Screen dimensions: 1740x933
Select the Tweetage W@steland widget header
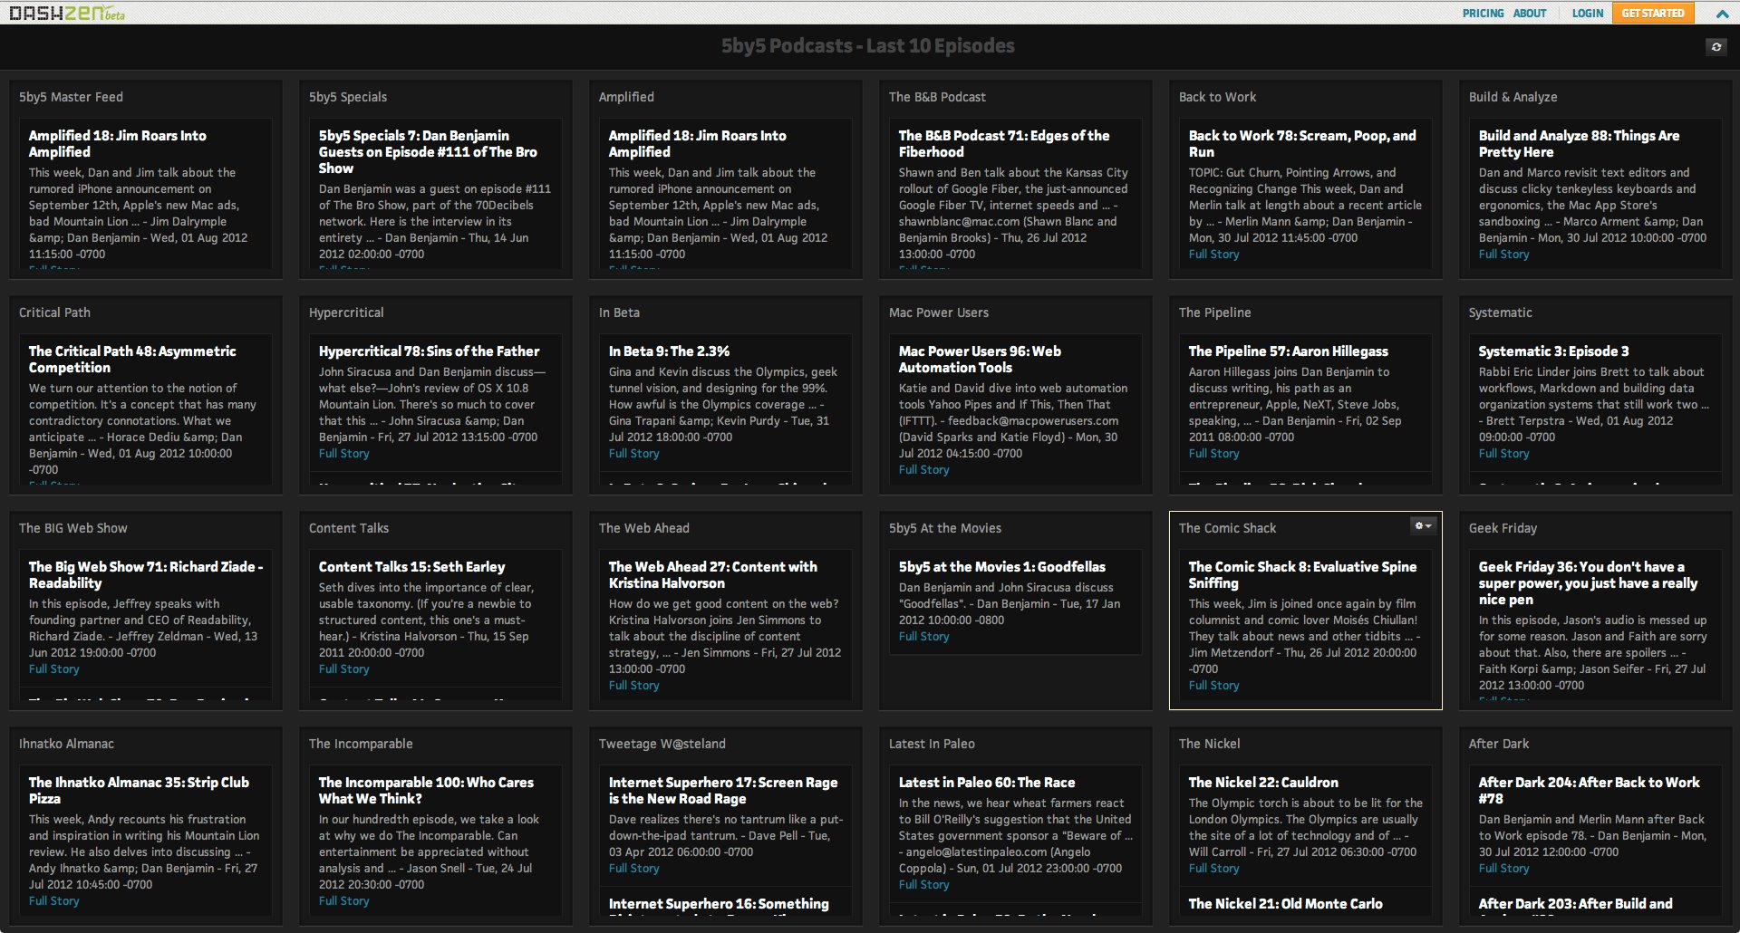tap(662, 744)
